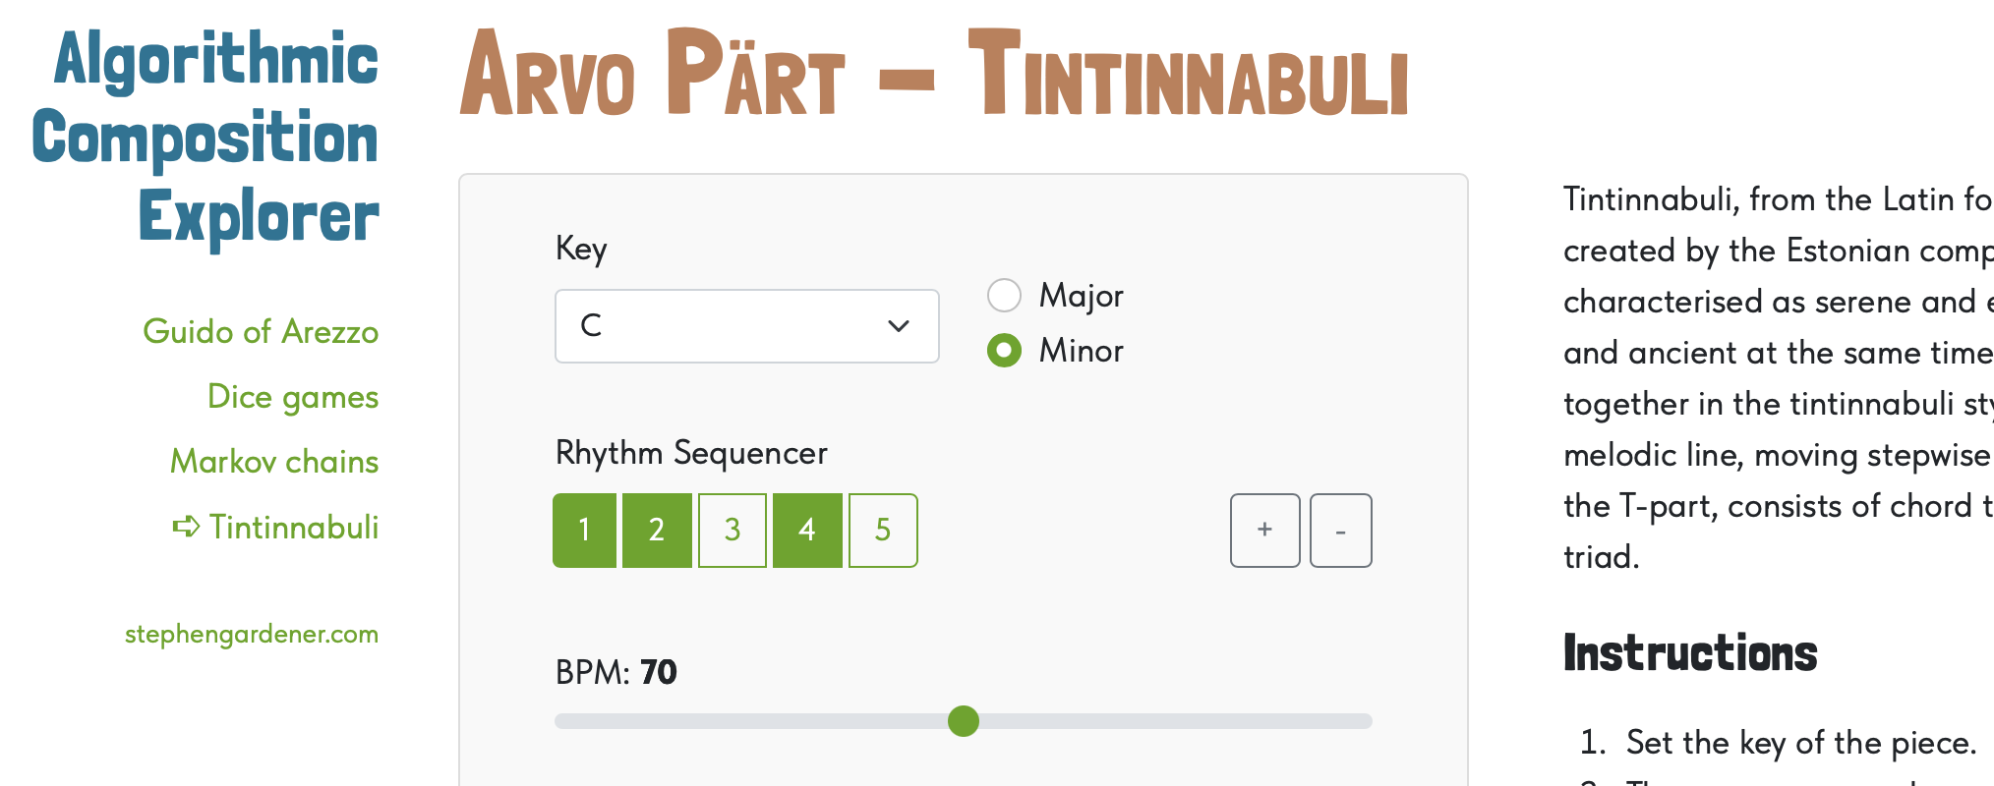Select the Major radio button
The height and width of the screenshot is (786, 1994).
coord(1004,295)
